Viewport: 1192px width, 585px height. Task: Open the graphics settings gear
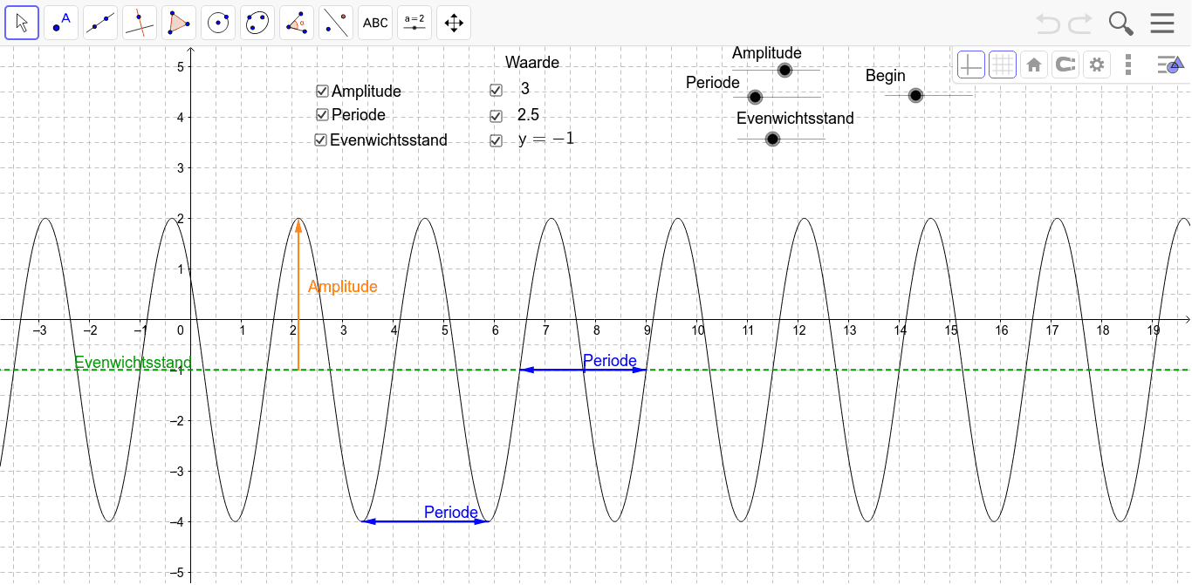pos(1097,64)
